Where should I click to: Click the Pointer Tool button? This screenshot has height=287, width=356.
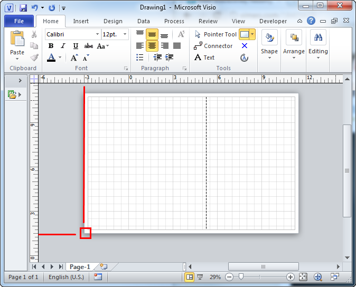point(216,34)
